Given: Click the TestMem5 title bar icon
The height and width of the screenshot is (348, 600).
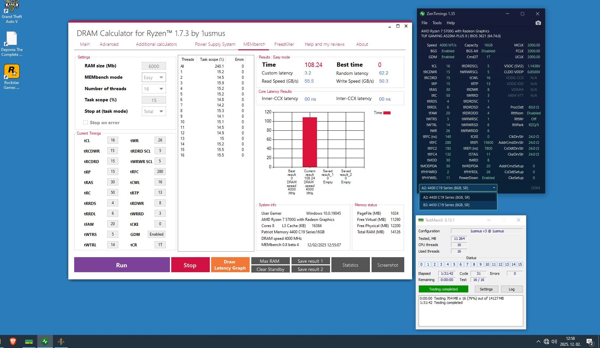Looking at the screenshot, I should click(421, 220).
